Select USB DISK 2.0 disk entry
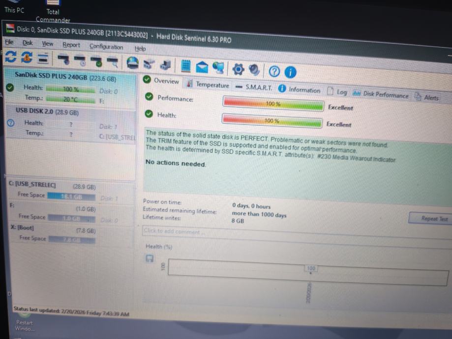Viewport: 452px width, 339px height. tap(71, 123)
